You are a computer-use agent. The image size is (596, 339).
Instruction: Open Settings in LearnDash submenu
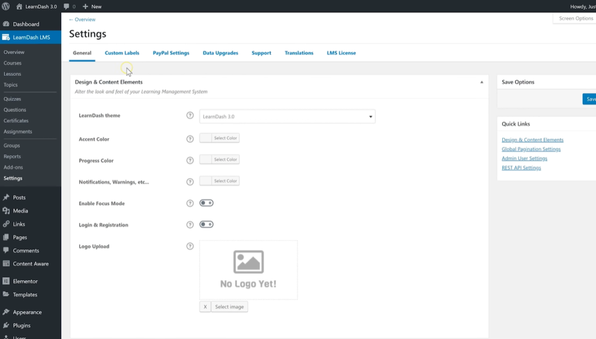[13, 178]
